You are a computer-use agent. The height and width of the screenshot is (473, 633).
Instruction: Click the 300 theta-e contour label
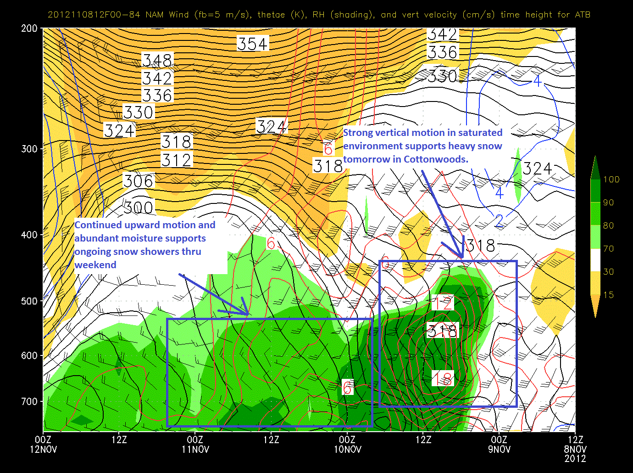(x=138, y=208)
